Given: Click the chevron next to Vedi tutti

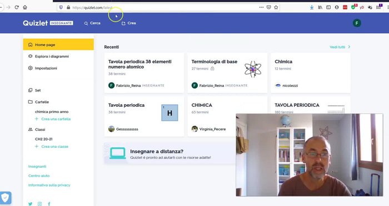Looking at the screenshot, I should pos(349,47).
